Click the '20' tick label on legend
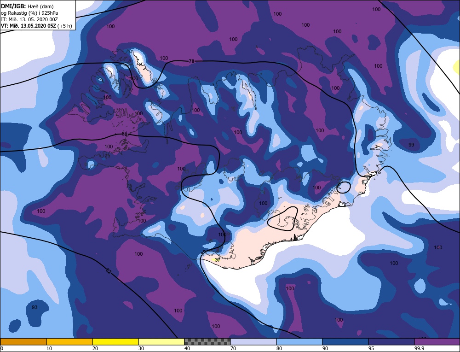Image resolution: width=460 pixels, height=352 pixels. pos(95,348)
